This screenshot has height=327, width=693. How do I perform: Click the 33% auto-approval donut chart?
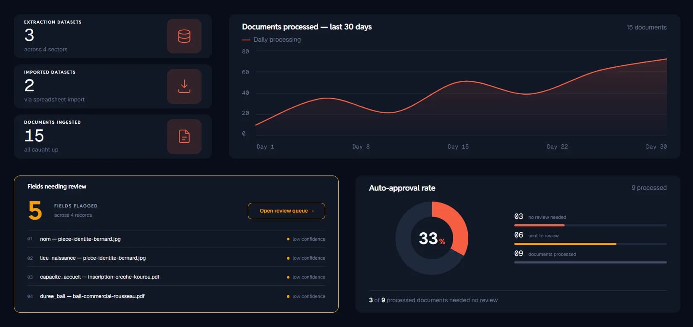(432, 238)
